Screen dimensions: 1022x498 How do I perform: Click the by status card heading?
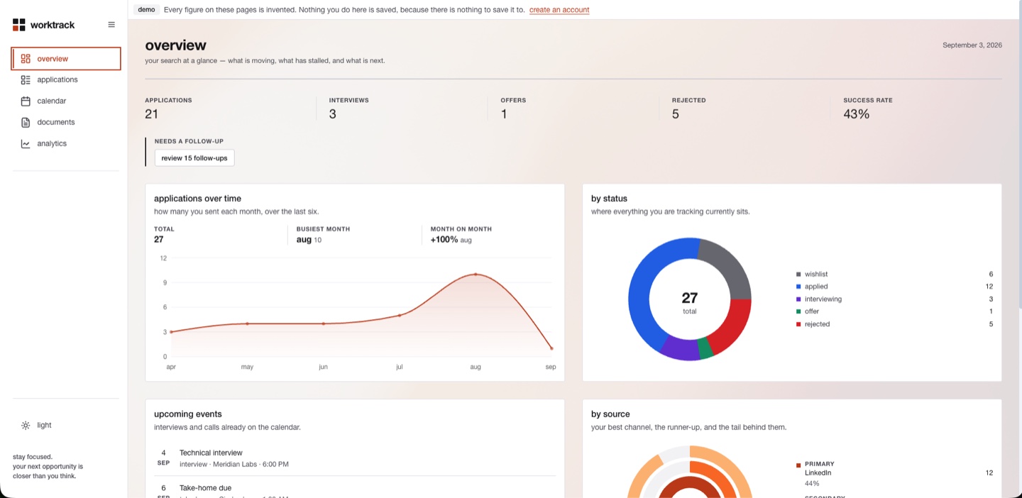[609, 199]
